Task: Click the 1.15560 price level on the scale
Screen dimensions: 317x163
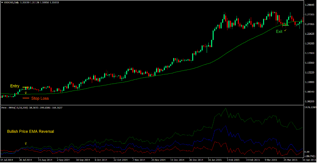Action: [310, 63]
